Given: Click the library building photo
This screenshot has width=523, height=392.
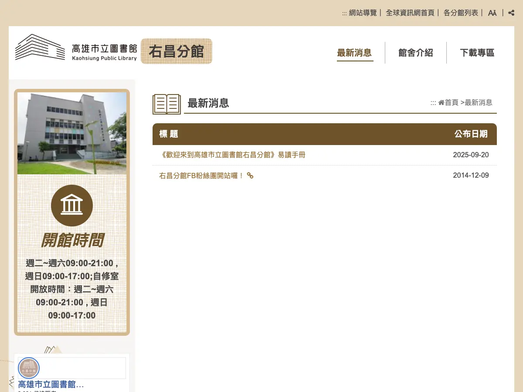Looking at the screenshot, I should (72, 133).
